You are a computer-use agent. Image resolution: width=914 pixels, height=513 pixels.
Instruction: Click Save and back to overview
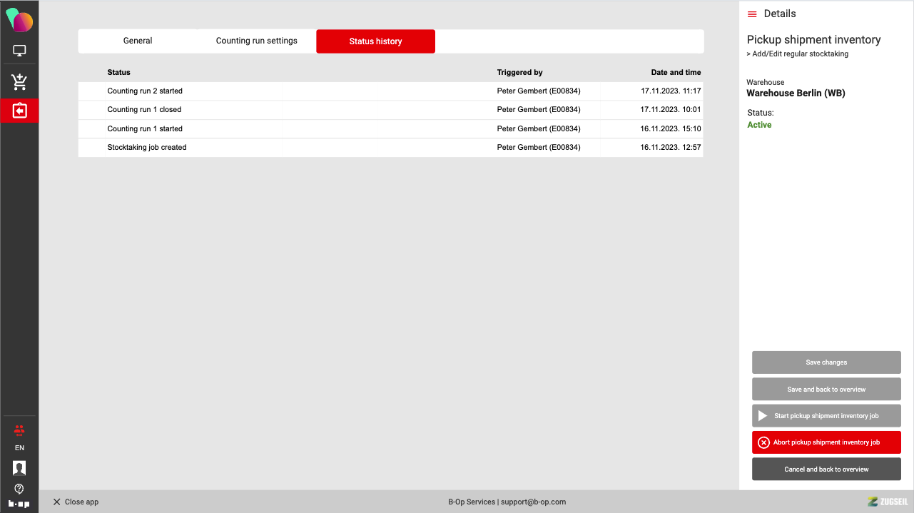826,390
